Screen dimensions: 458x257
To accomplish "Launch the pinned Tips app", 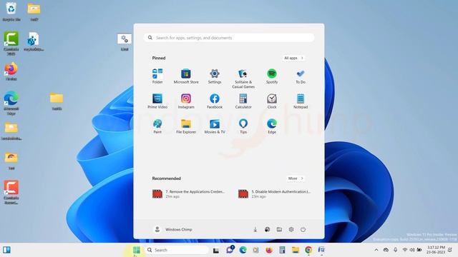I will pos(243,126).
